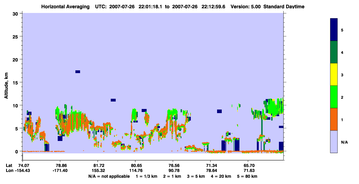Click latitude value 80.65

(x=135, y=165)
